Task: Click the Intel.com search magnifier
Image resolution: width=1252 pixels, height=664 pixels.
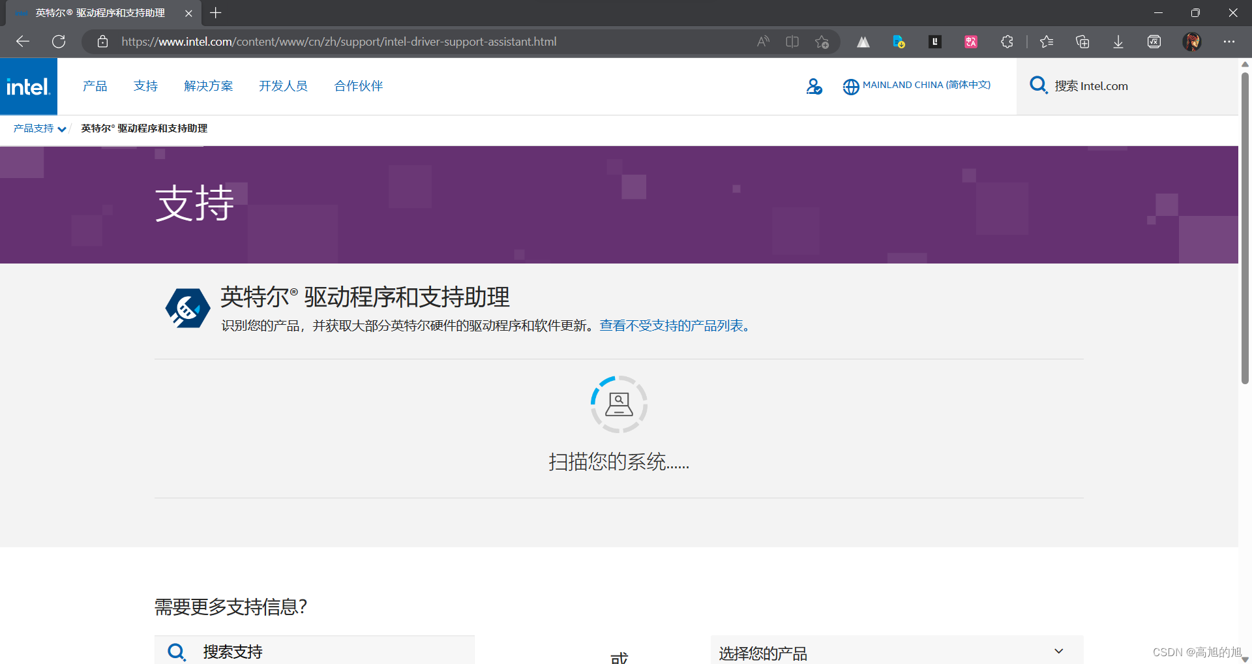Action: 1038,85
